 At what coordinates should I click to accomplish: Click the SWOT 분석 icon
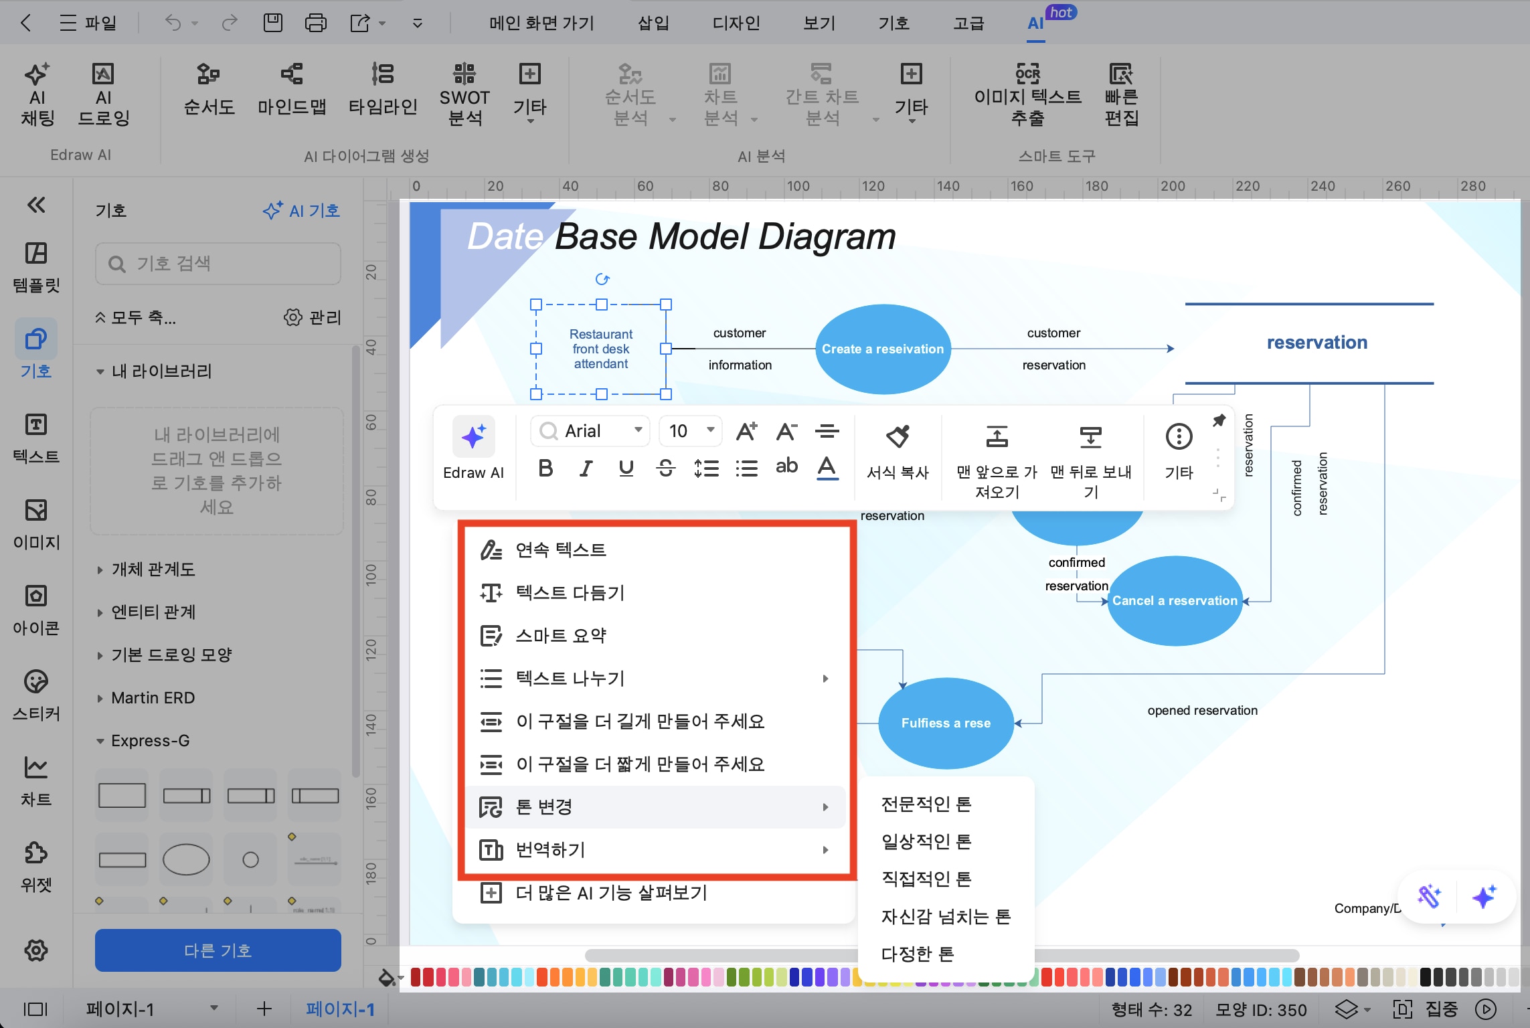464,74
